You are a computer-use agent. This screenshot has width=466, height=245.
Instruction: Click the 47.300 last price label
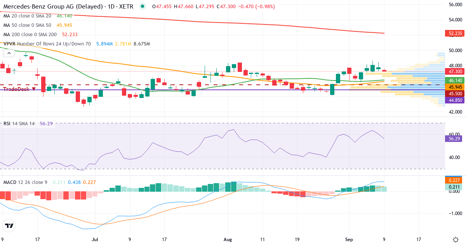click(455, 72)
